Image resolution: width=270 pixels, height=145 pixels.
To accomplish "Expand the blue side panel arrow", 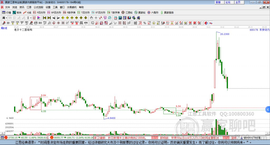I will pos(268,109).
